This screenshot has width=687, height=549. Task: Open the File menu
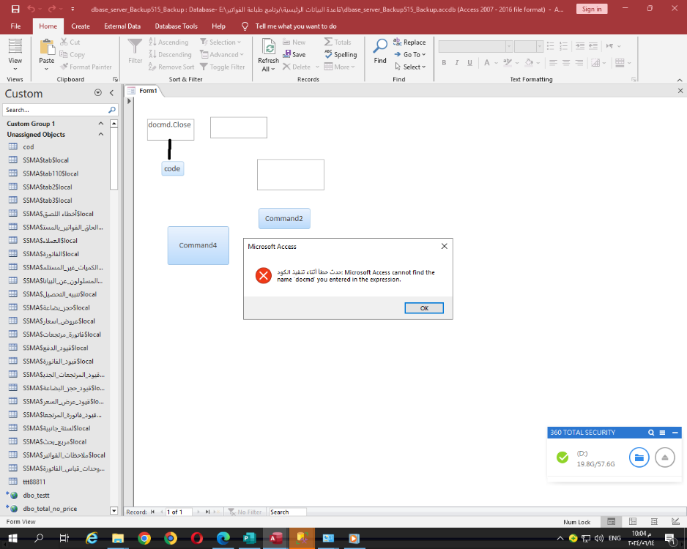[16, 26]
